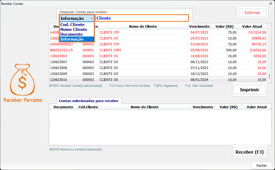Image resolution: width=275 pixels, height=170 pixels.
Task: Click the current value 1513214,59
Action: (x=257, y=32)
